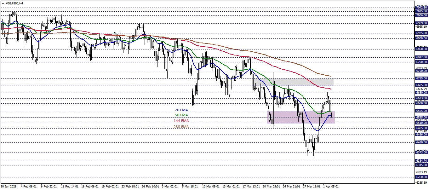Viewport: 429px width, 190px height.
Task: Click the 6373.00 price label
Action: click(x=421, y=153)
